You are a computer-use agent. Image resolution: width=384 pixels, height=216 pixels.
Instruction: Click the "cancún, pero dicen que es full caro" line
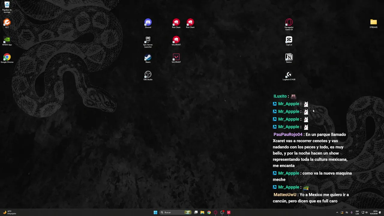pyautogui.click(x=305, y=201)
